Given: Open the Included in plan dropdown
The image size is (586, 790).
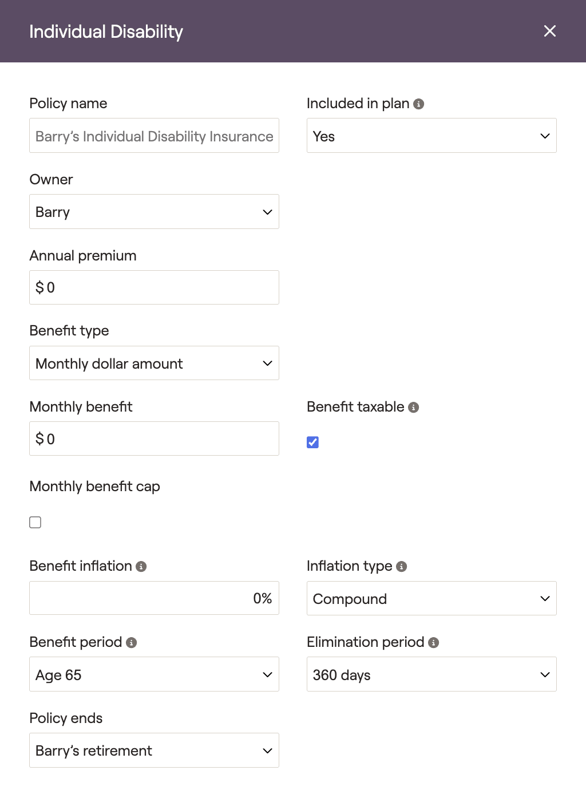Looking at the screenshot, I should tap(431, 136).
